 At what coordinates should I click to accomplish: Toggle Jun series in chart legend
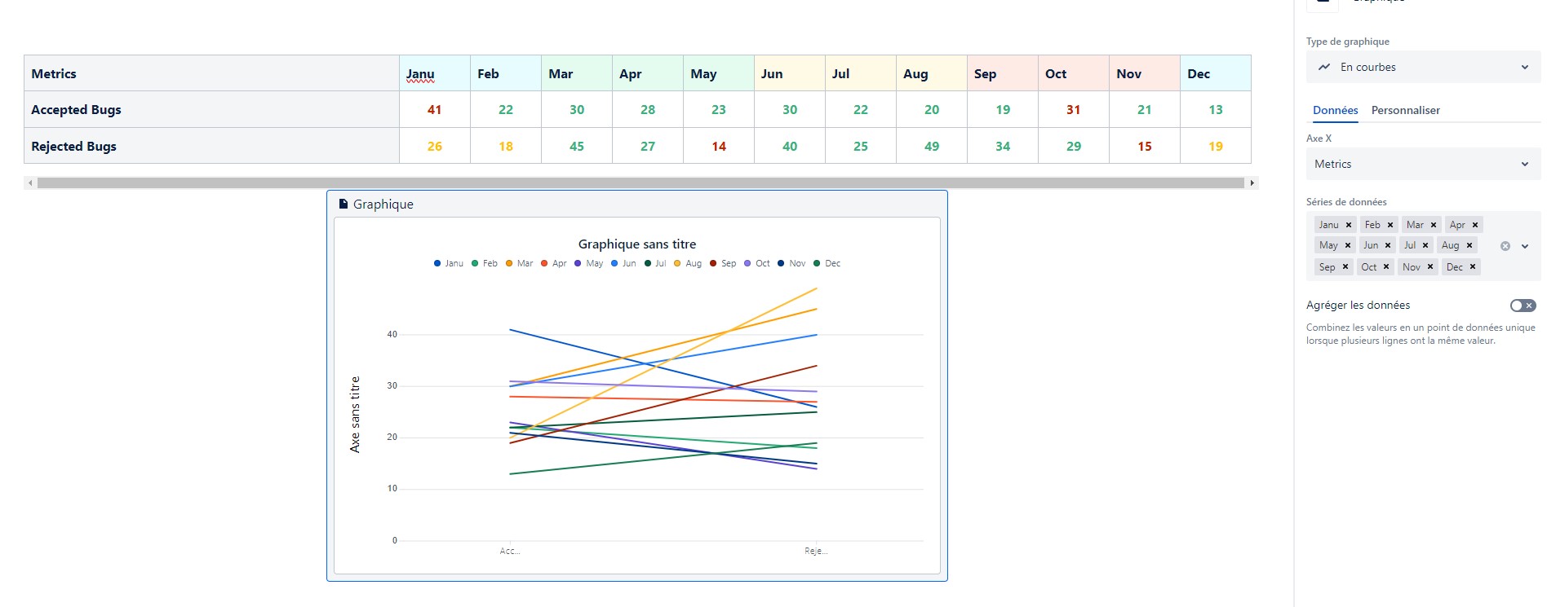(624, 263)
